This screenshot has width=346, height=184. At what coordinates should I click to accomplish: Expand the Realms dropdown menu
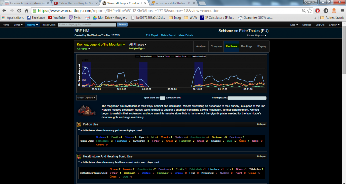coord(32,25)
